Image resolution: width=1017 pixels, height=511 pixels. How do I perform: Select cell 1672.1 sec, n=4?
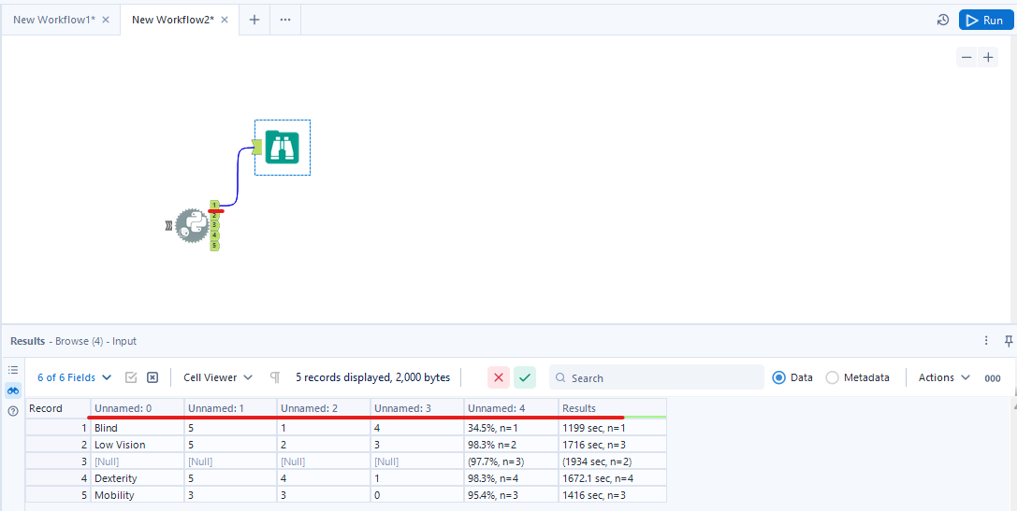[x=612, y=478]
